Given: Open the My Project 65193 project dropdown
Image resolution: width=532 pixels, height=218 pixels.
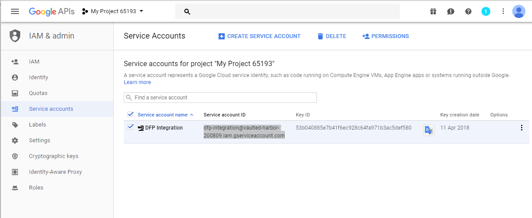Looking at the screenshot, I should pyautogui.click(x=113, y=11).
